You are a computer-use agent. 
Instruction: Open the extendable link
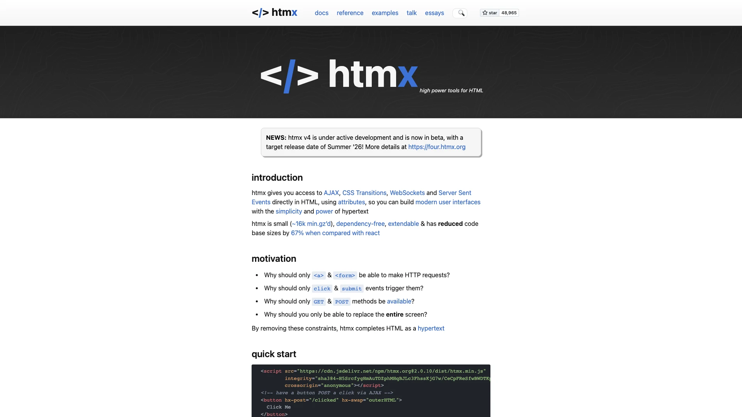[403, 224]
